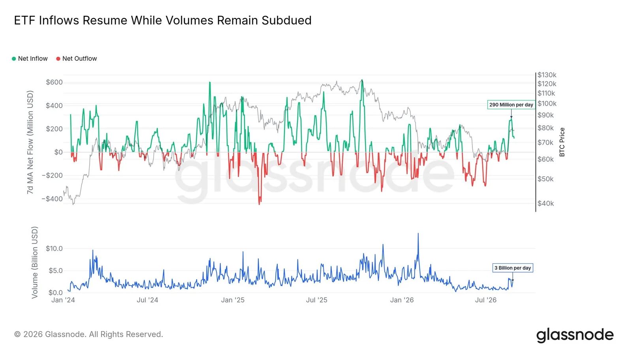Click the Volume (Billion USD) axis title
Screen dimensions: 630x352
click(35, 263)
